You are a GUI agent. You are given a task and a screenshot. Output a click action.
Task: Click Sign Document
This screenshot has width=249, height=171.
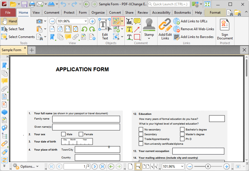click(225, 29)
